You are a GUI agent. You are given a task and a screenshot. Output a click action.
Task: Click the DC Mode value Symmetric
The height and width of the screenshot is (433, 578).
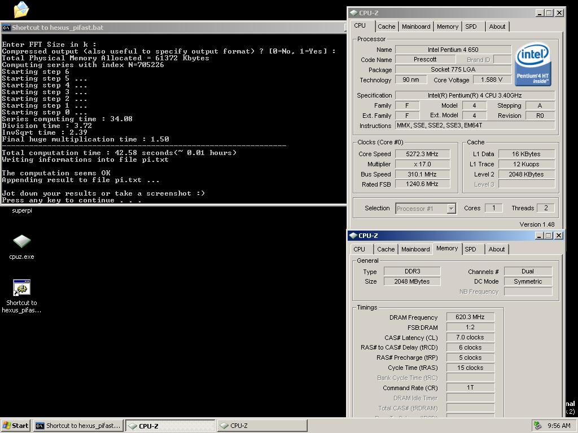click(528, 281)
